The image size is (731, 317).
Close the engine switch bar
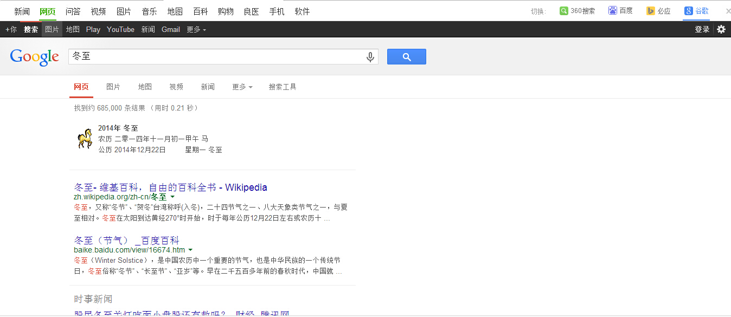[x=728, y=11]
